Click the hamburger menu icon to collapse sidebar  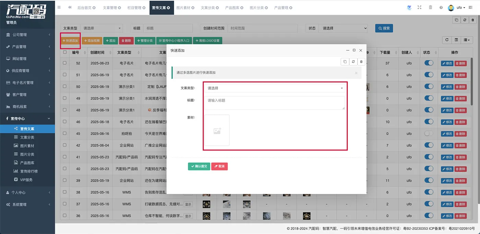click(x=59, y=7)
